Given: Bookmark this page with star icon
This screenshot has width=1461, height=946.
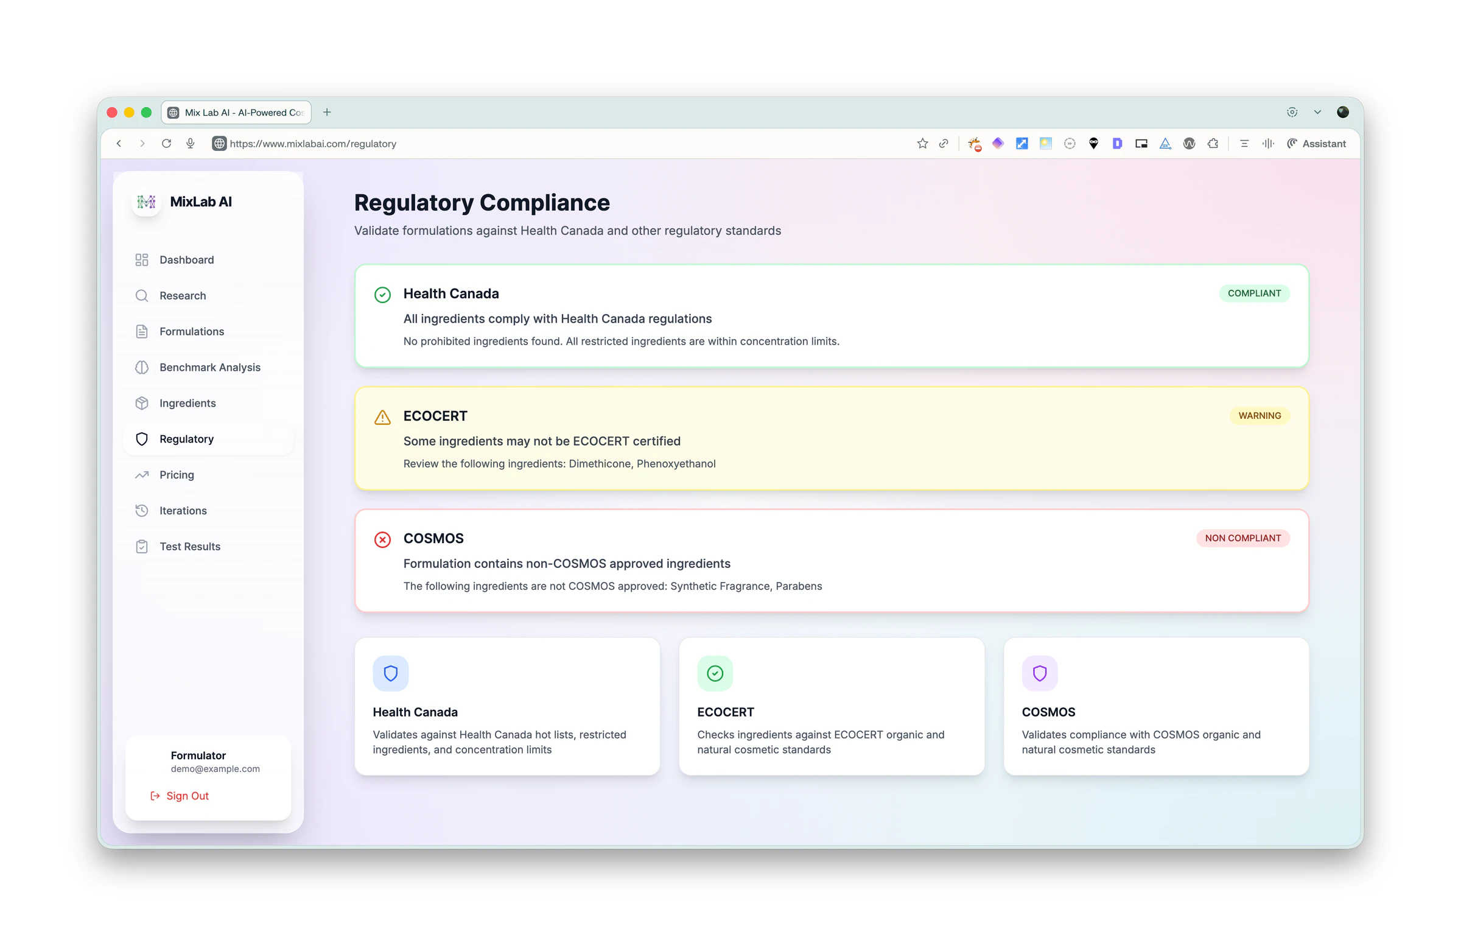Looking at the screenshot, I should click(x=922, y=144).
